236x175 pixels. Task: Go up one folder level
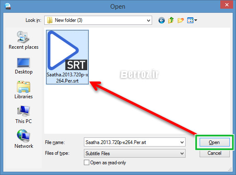click(171, 20)
